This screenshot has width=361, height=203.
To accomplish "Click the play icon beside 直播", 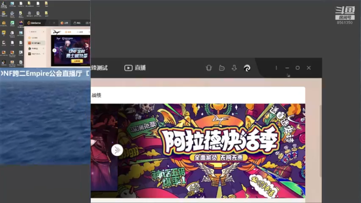I will [x=128, y=68].
